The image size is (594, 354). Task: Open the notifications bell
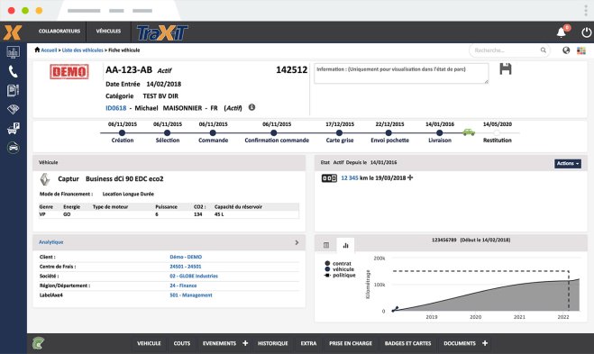click(562, 32)
